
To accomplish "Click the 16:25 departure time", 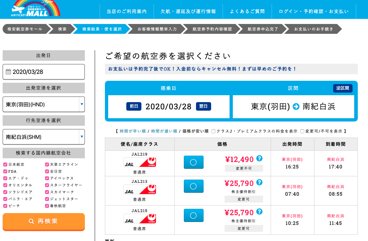I will coord(292,167).
